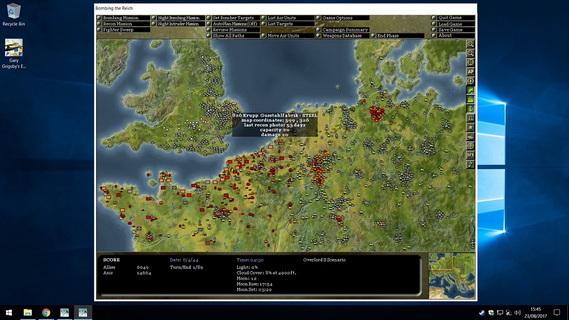
Task: Click the Light: 0% text
Action: pos(247,267)
